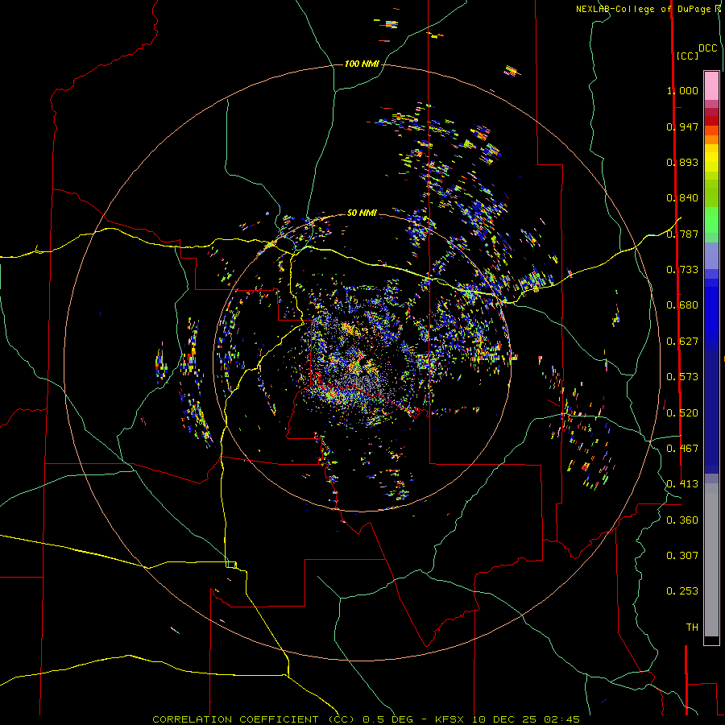Click the 0.360 scale value
This screenshot has height=725, width=725.
(682, 520)
